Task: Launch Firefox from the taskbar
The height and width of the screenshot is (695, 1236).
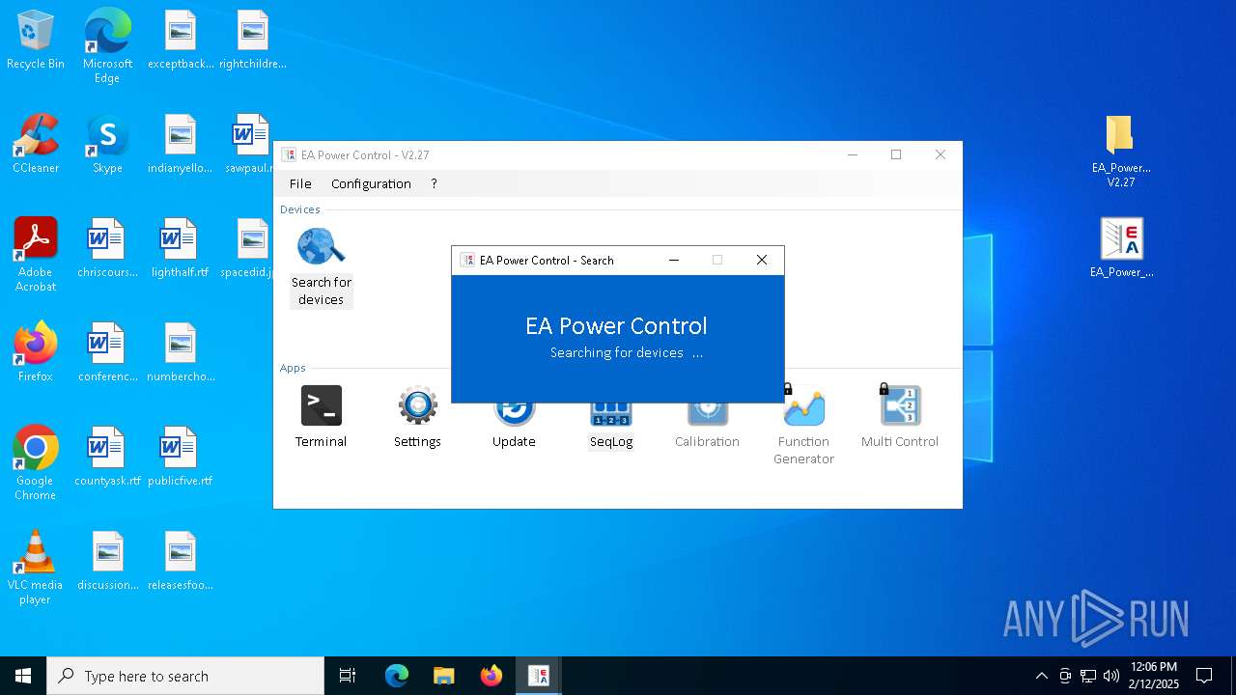Action: pyautogui.click(x=492, y=676)
